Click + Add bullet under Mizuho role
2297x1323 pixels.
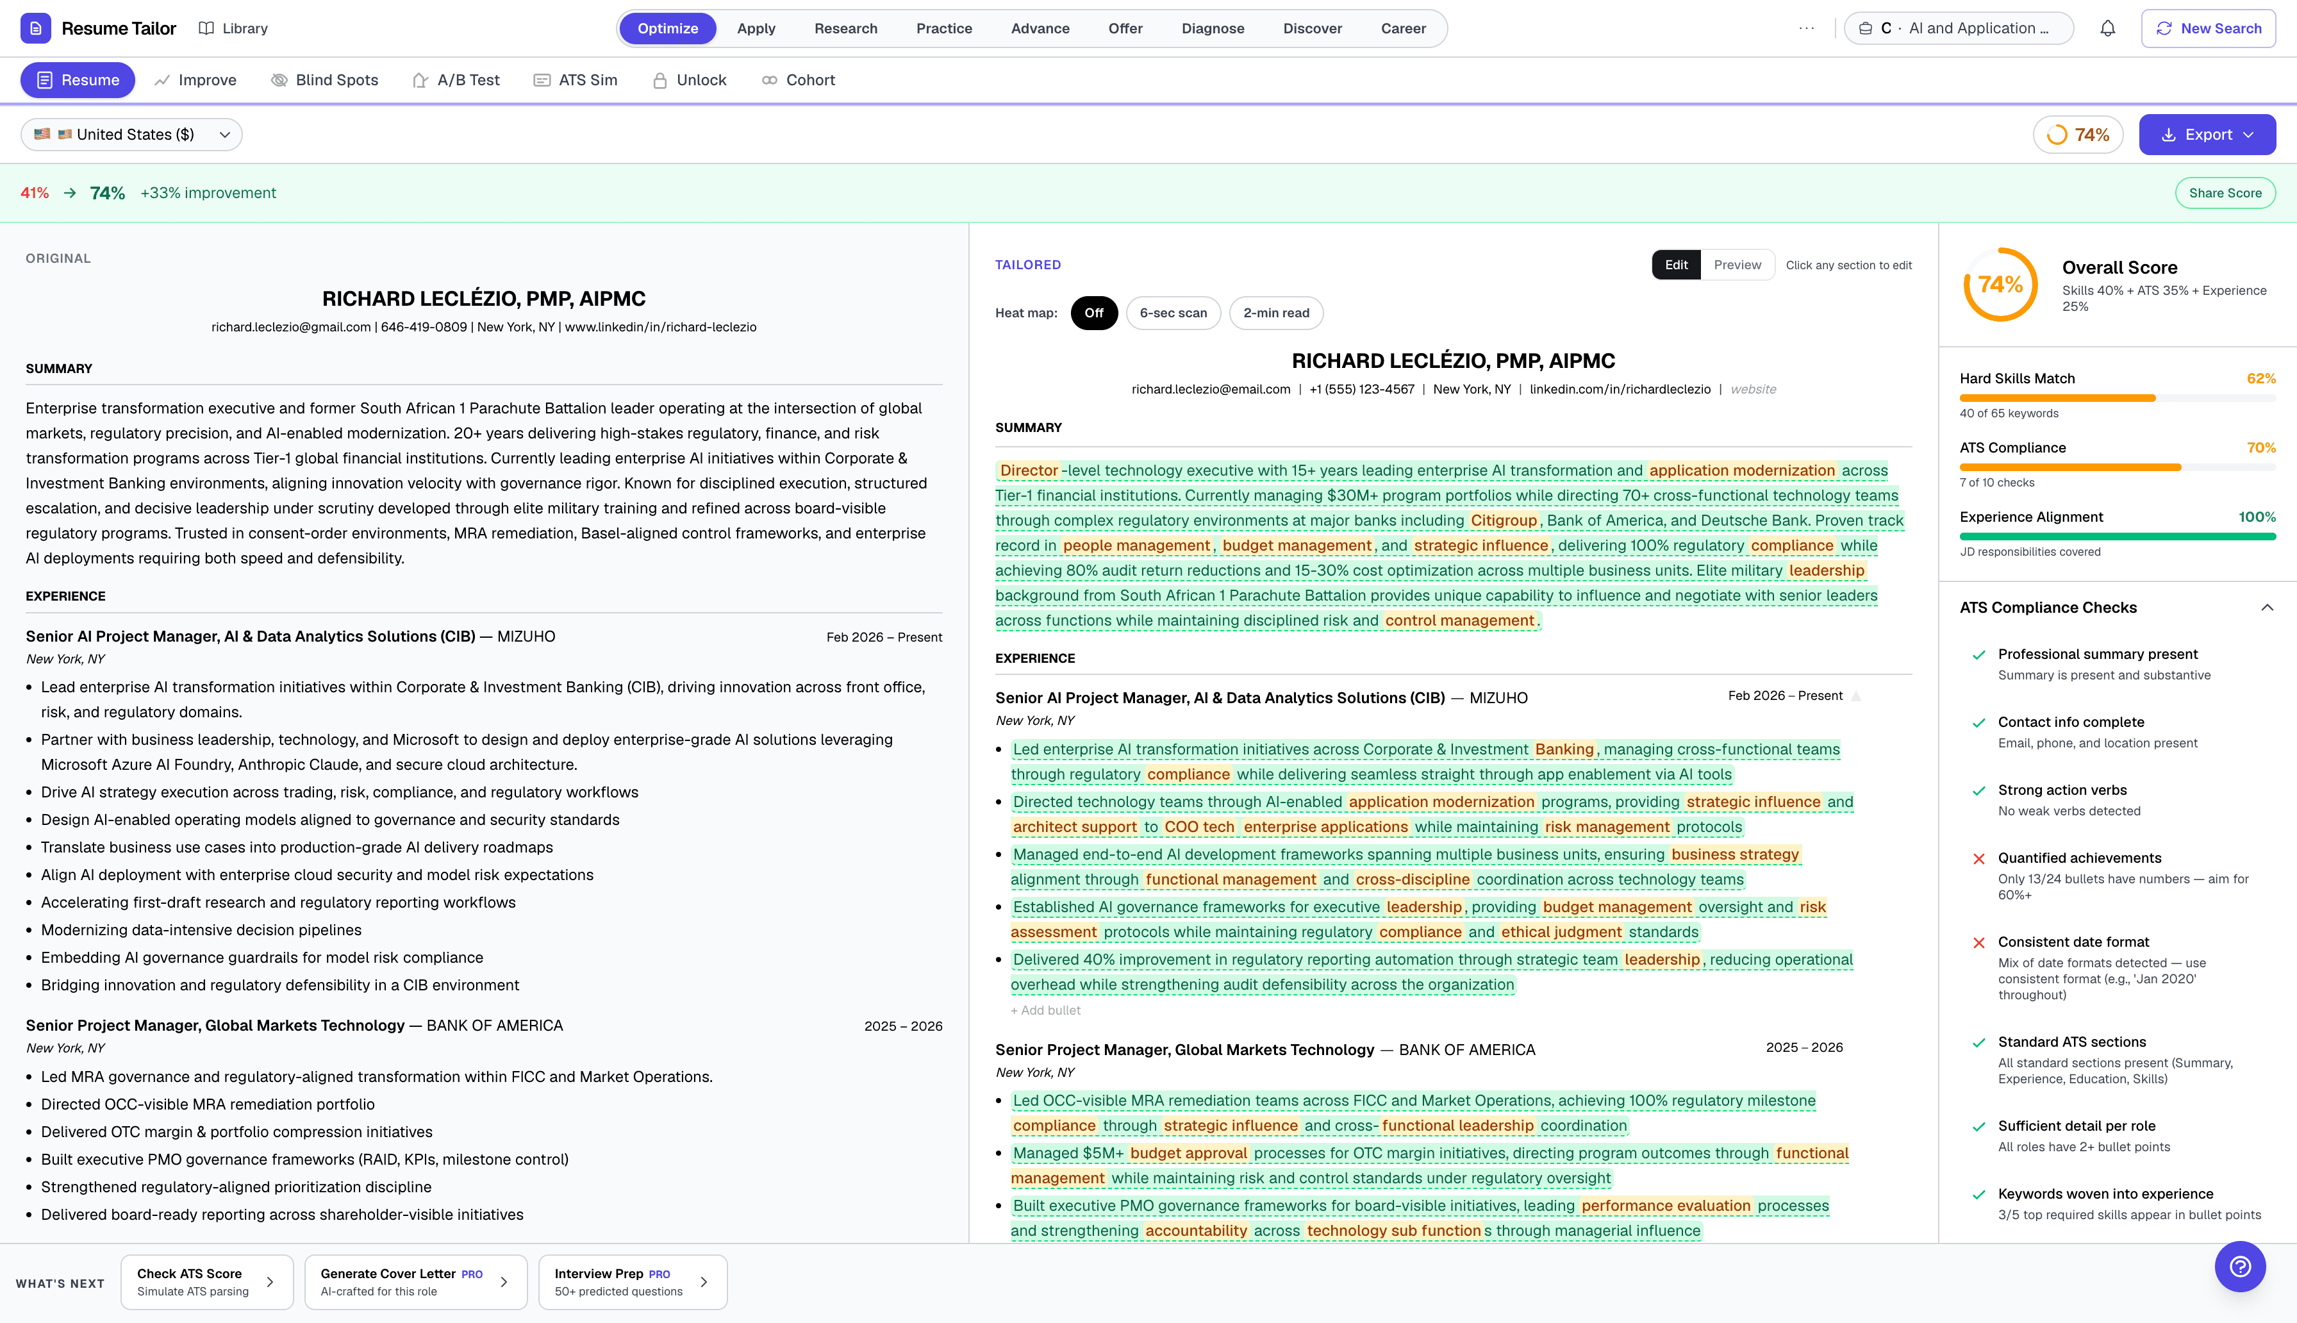tap(1045, 1010)
